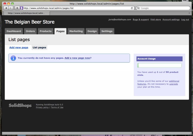Screen dimensions: 193x136
Task: Open the Dashboard tab
Action: [x=14, y=31]
